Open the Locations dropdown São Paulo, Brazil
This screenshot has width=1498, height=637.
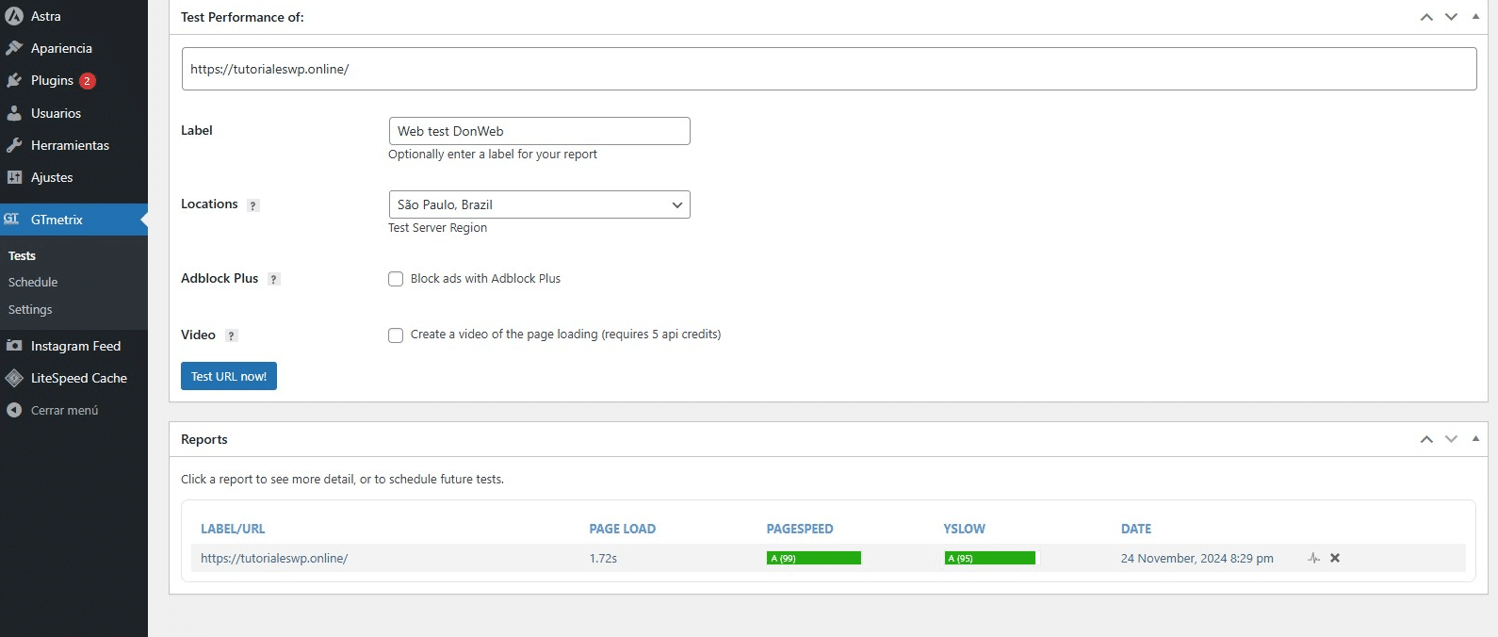click(x=539, y=204)
